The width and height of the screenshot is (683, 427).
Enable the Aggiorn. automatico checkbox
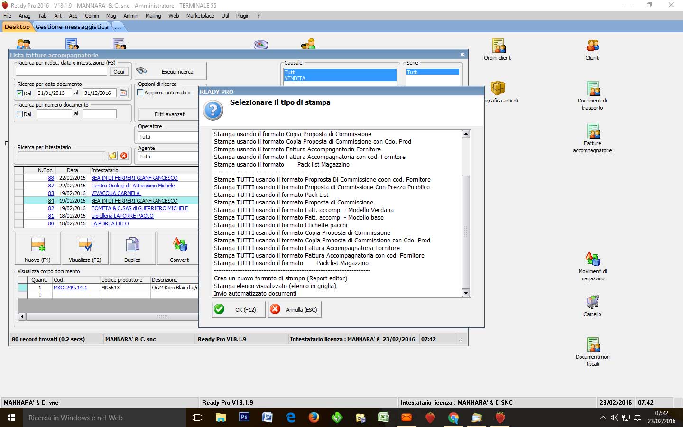pyautogui.click(x=140, y=93)
